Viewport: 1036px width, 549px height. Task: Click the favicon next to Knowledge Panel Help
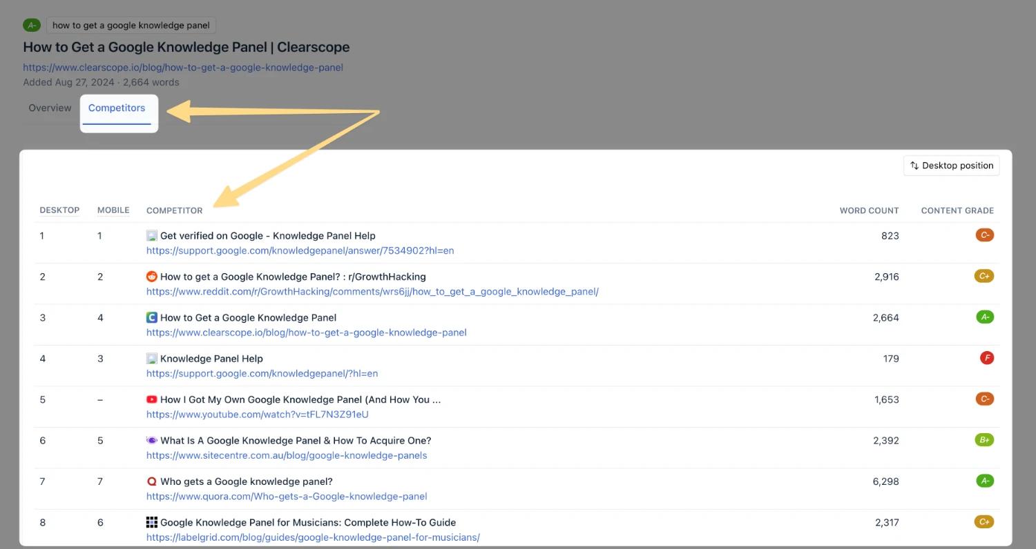point(152,359)
